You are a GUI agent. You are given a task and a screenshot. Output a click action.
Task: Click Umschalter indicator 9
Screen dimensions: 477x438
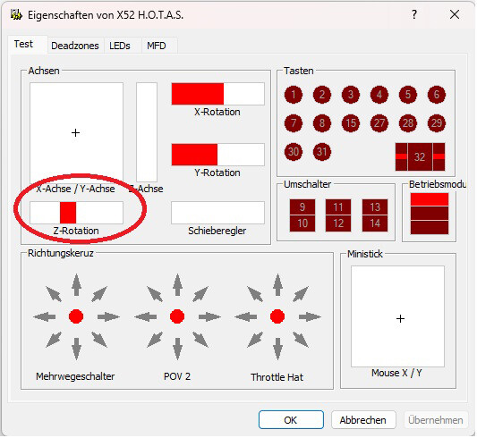point(302,207)
